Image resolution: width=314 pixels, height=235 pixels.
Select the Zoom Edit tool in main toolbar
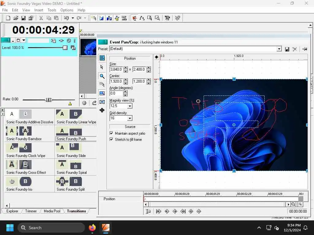[x=157, y=18]
